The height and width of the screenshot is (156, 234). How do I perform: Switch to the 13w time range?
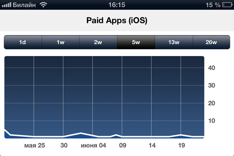[174, 42]
